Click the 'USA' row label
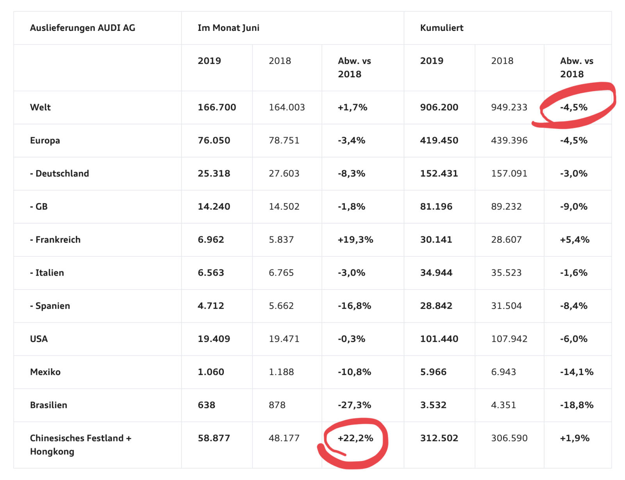This screenshot has height=480, width=625. coord(39,339)
